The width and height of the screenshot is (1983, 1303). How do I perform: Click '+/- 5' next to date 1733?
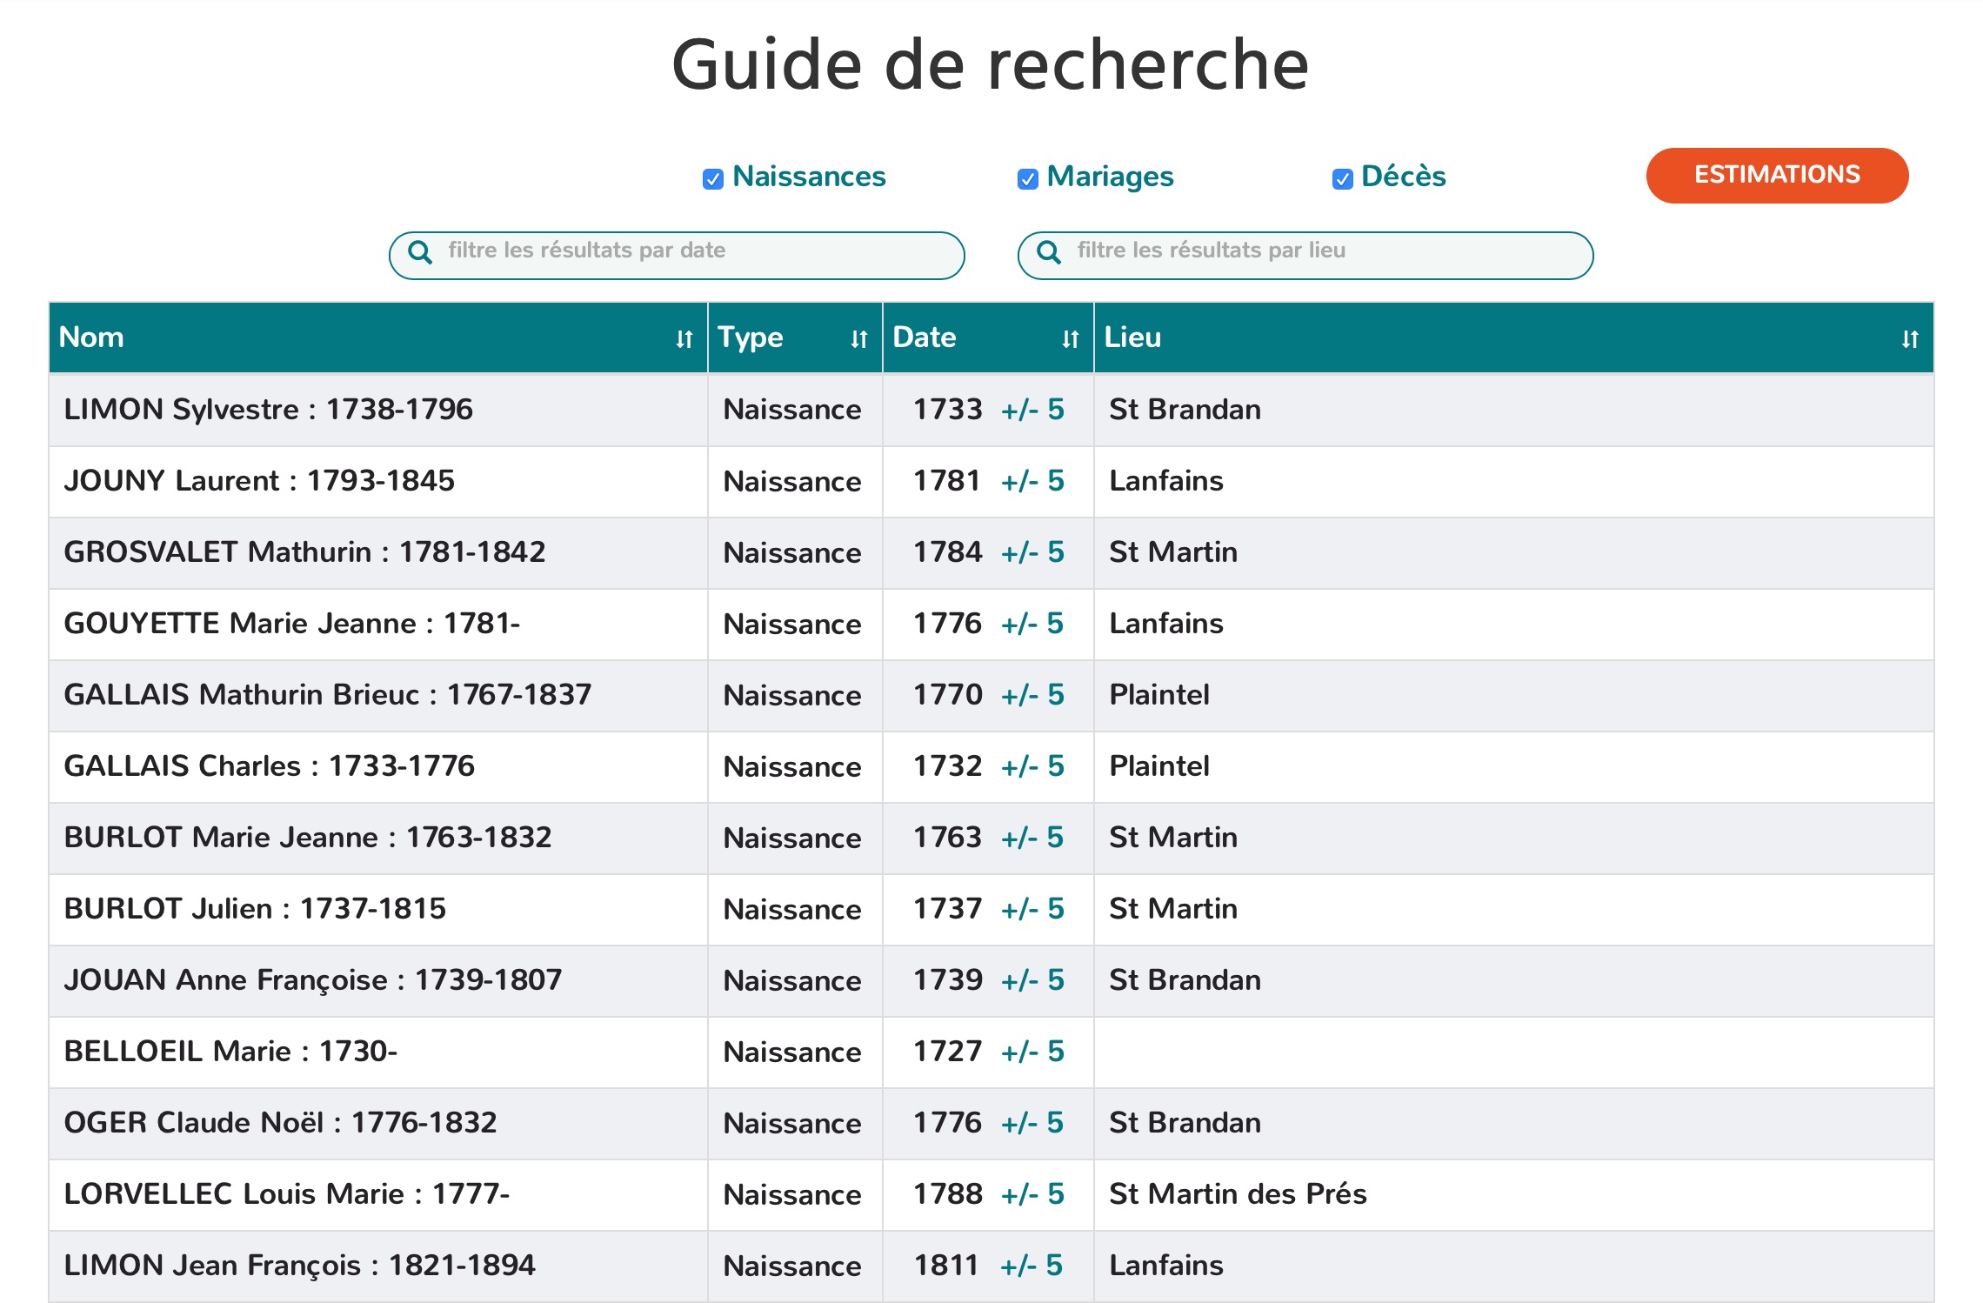[1032, 410]
